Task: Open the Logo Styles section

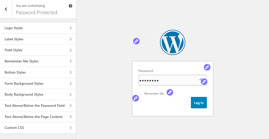Action: pyautogui.click(x=38, y=28)
